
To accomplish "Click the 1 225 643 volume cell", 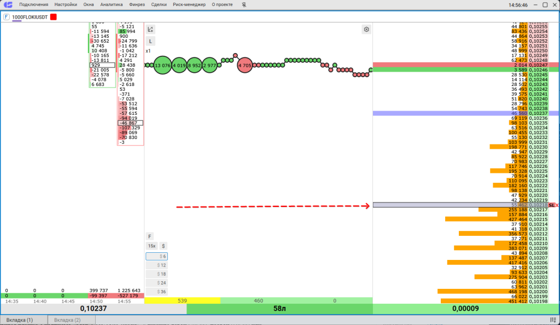I will coord(129,291).
